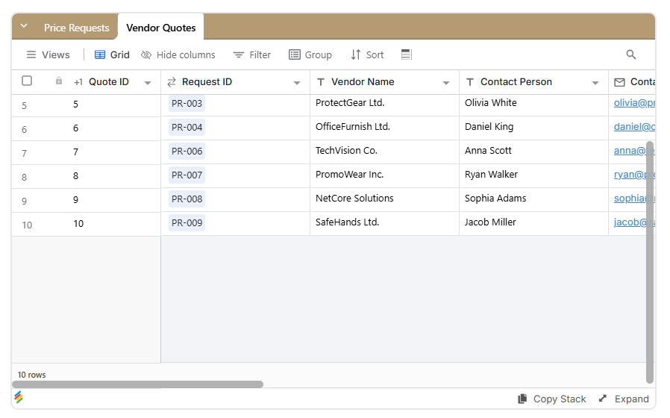Open the anna@ email link
This screenshot has height=418, width=670.
[634, 151]
